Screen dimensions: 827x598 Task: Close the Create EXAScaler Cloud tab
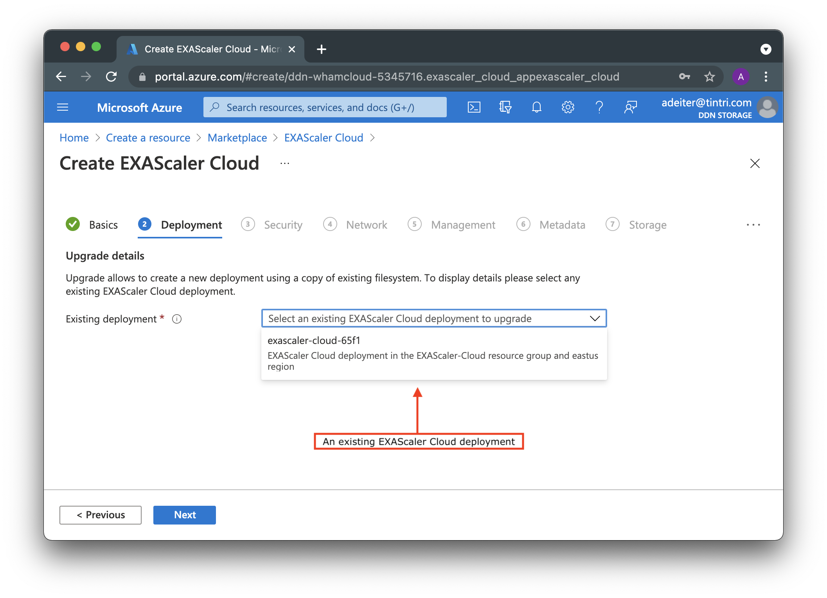292,49
